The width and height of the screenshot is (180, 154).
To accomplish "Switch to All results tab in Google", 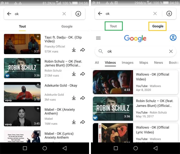I will pos(97,63).
